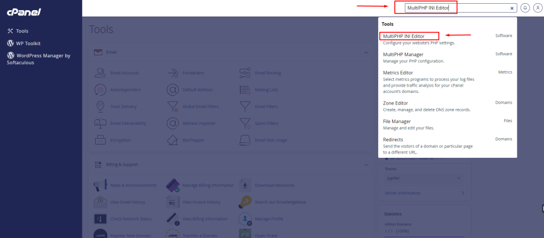The image size is (544, 238).
Task: Open Email Accounts icon
Action: (x=101, y=73)
